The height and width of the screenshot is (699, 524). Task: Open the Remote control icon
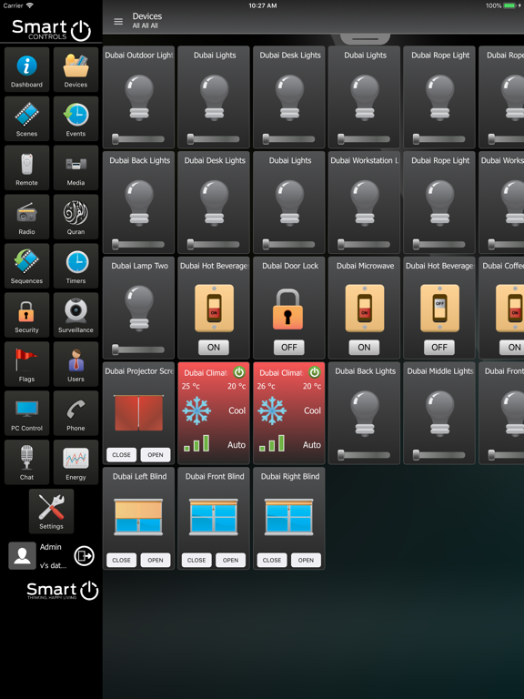[x=26, y=167]
